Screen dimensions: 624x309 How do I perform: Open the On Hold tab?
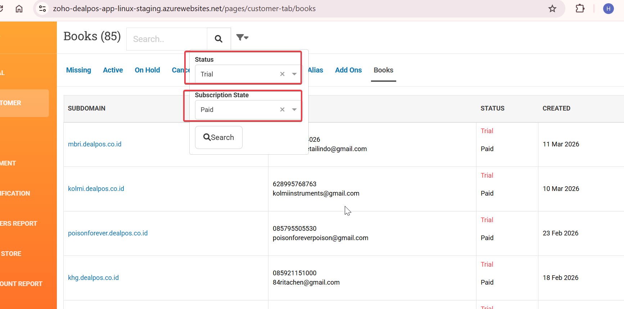tap(147, 70)
